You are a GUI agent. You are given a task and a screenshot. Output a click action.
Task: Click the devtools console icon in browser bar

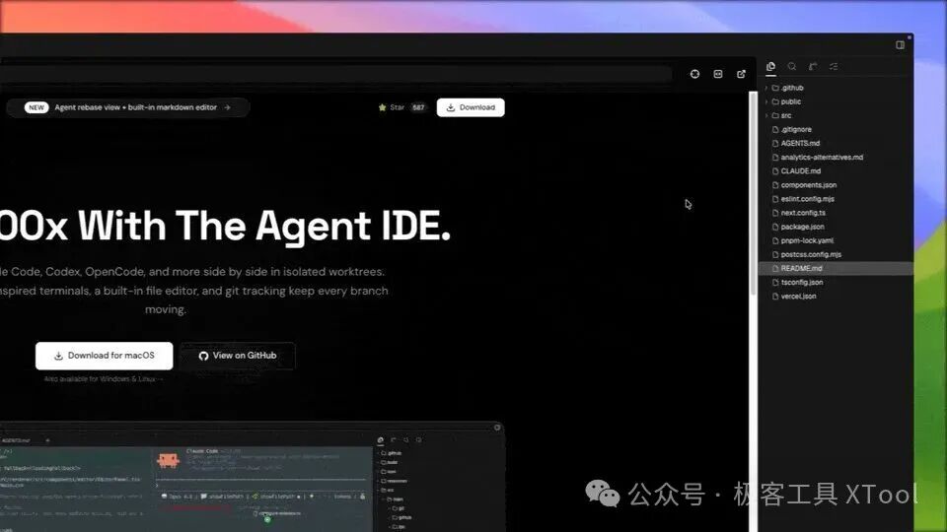(718, 74)
